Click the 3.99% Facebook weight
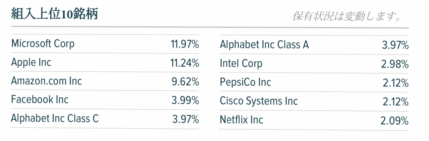 [x=185, y=100]
